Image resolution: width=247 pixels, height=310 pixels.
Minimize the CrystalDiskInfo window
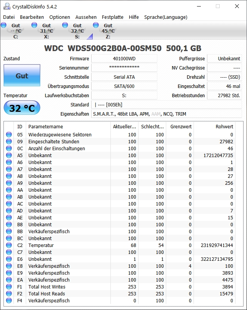[199, 6]
